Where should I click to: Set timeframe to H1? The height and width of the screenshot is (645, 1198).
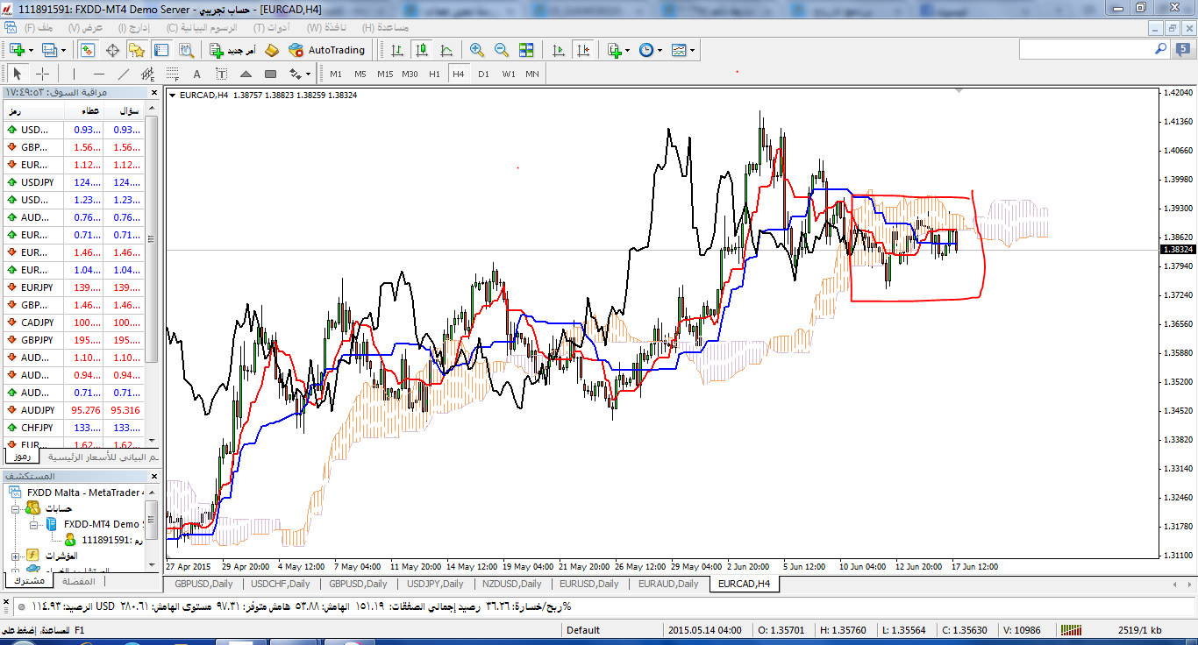click(x=434, y=74)
